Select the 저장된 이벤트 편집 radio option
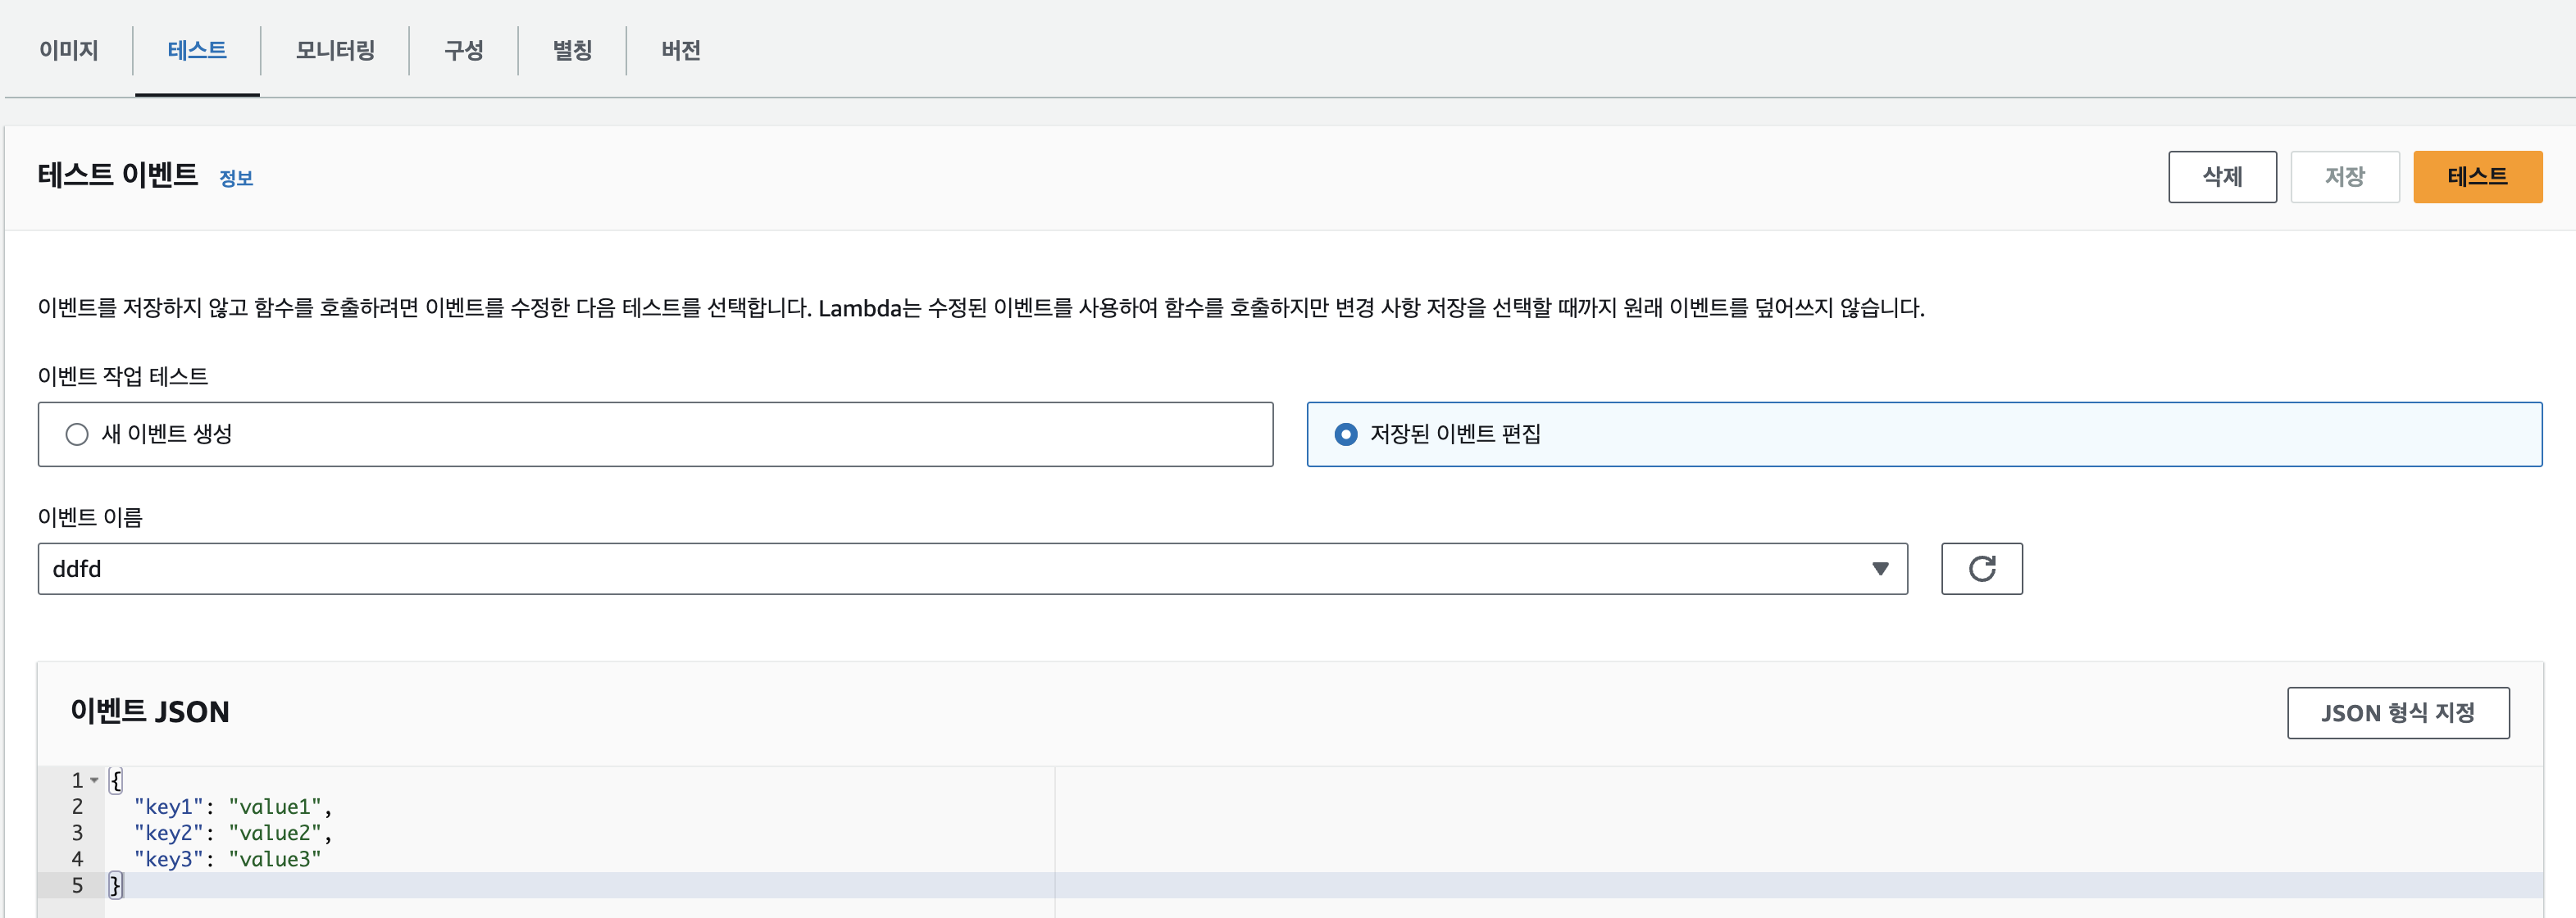Viewport: 2576px width, 918px height. [x=1346, y=434]
